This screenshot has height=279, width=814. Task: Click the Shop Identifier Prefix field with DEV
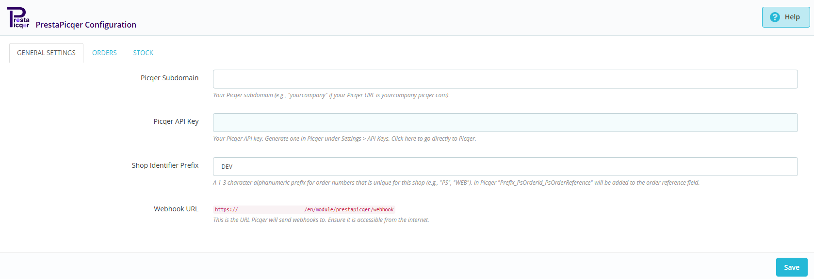pos(505,166)
